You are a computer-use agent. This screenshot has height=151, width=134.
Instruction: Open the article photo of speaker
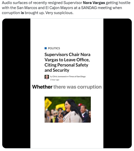(68, 110)
